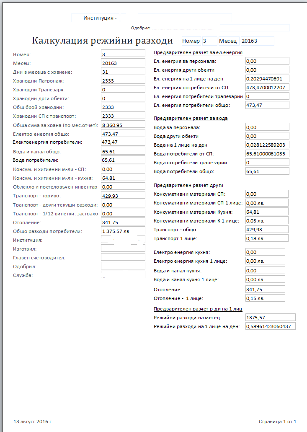
Task: Click the Служба field
Action: (123, 275)
